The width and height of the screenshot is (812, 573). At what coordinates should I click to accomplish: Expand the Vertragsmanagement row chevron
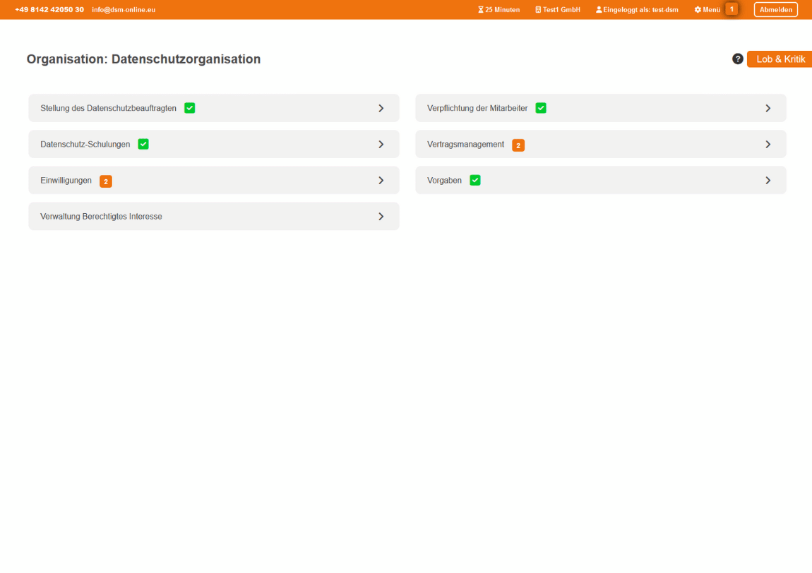point(768,145)
